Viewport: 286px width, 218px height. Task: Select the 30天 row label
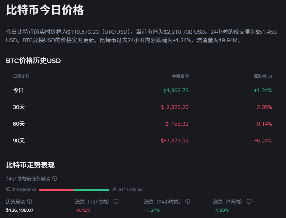click(x=19, y=107)
